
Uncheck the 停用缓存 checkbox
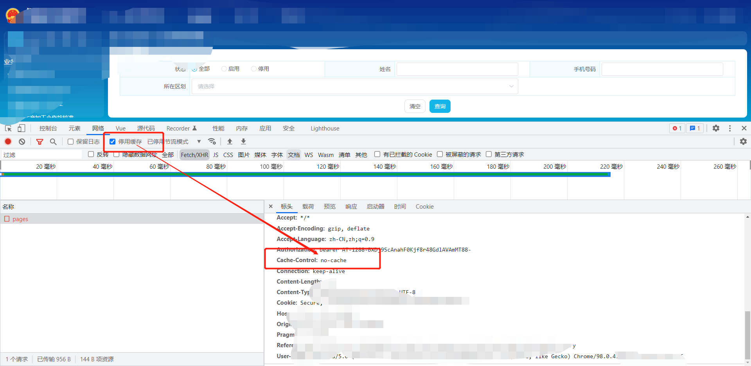click(113, 142)
